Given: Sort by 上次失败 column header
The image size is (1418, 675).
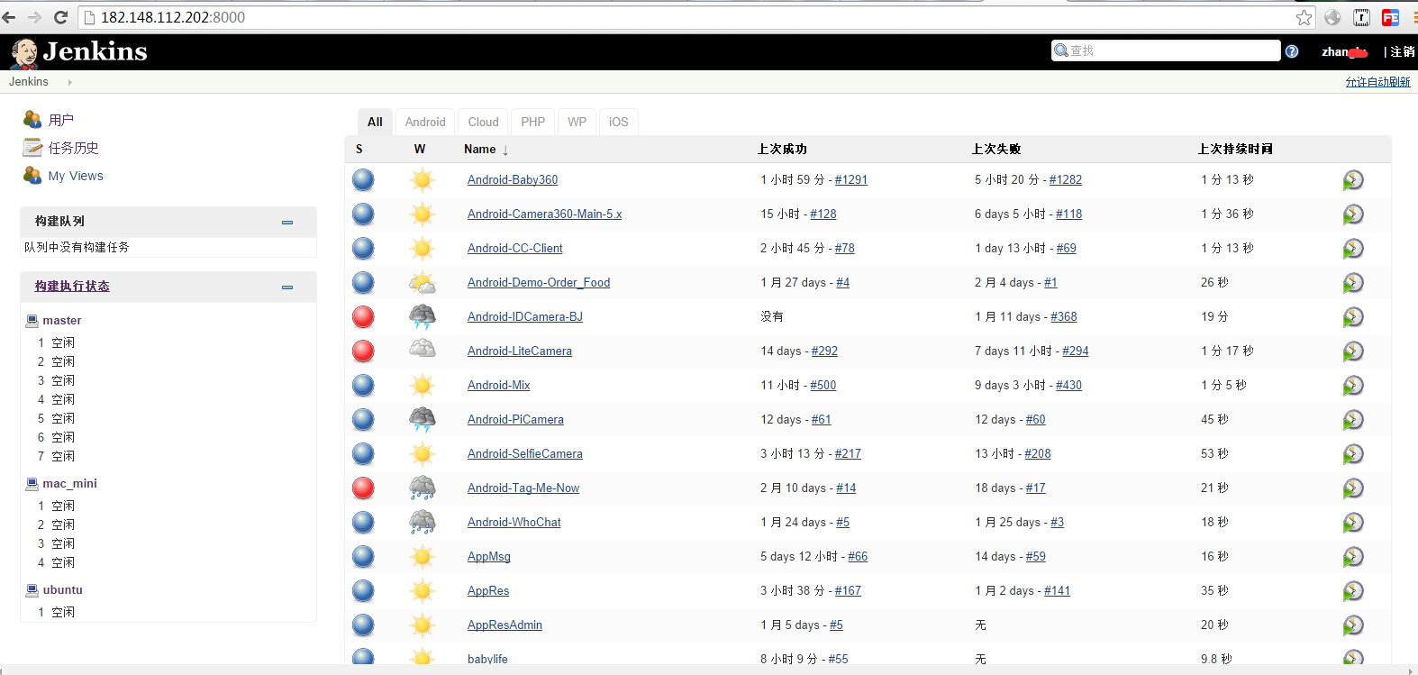Looking at the screenshot, I should [996, 150].
